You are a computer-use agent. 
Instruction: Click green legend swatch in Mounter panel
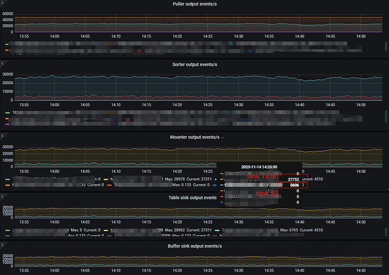8,179
